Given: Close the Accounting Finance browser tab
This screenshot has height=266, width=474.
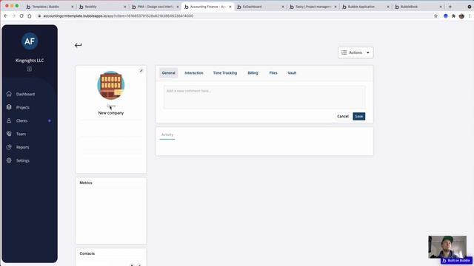Looking at the screenshot, I should (230, 7).
